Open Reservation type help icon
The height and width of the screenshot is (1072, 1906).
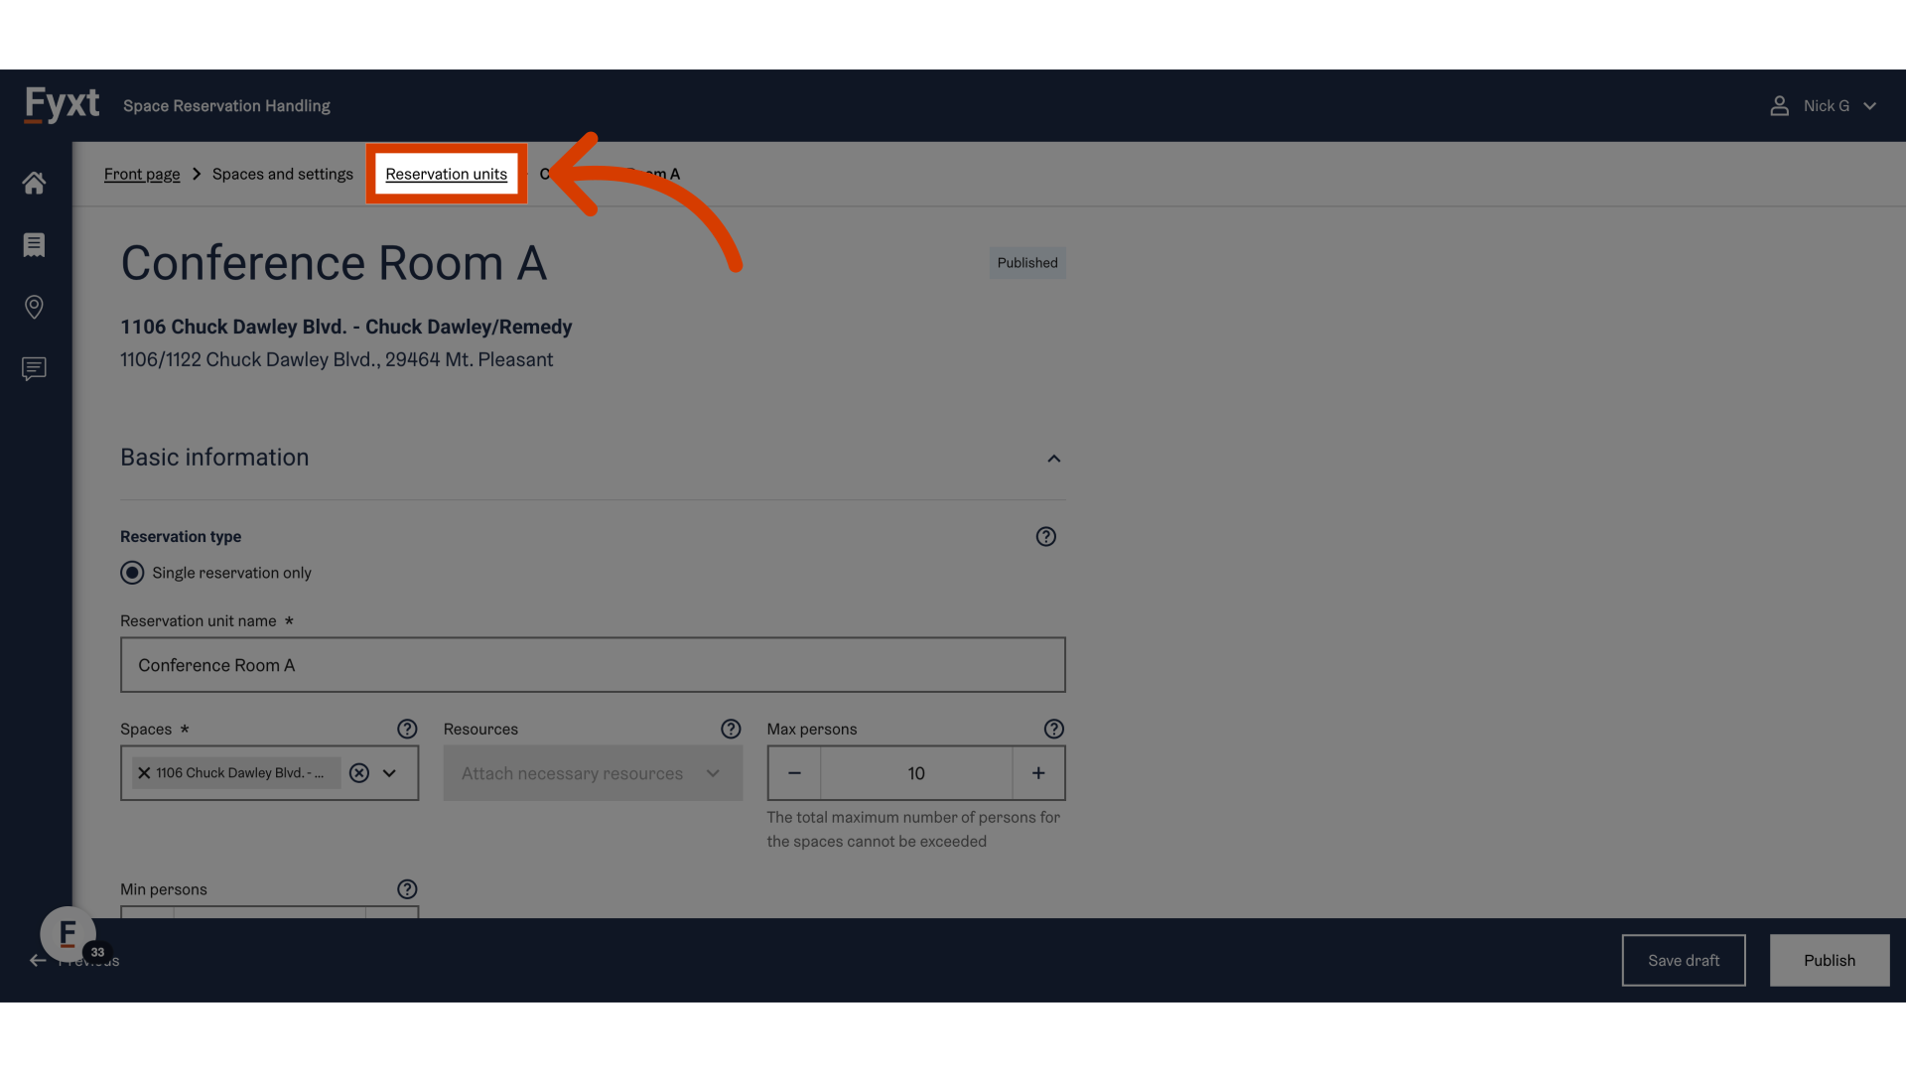[1045, 536]
